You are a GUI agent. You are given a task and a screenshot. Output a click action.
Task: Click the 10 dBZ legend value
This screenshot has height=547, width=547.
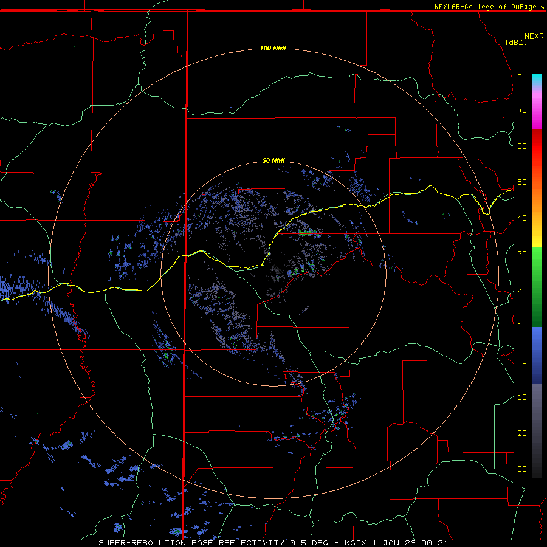[x=522, y=326]
